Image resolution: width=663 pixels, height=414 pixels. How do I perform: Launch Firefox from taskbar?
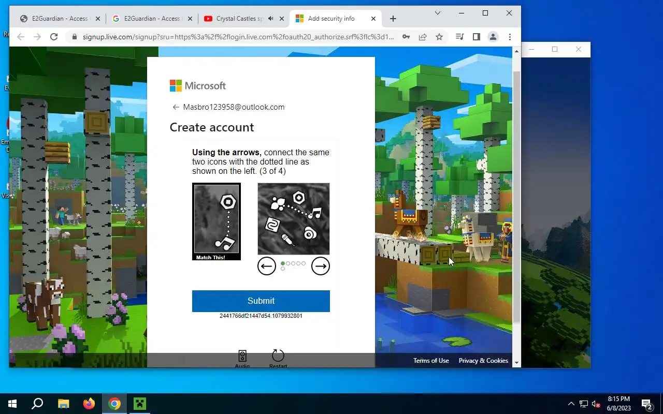coord(89,404)
